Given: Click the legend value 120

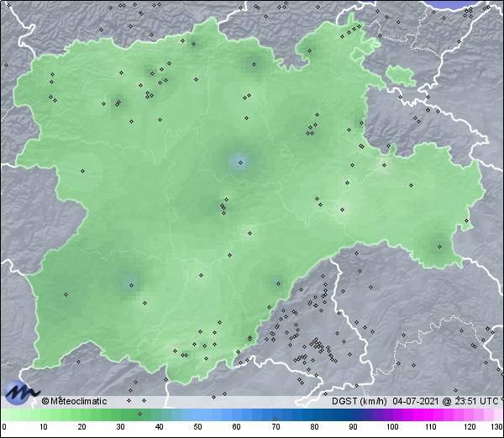Looking at the screenshot, I should [x=470, y=427].
